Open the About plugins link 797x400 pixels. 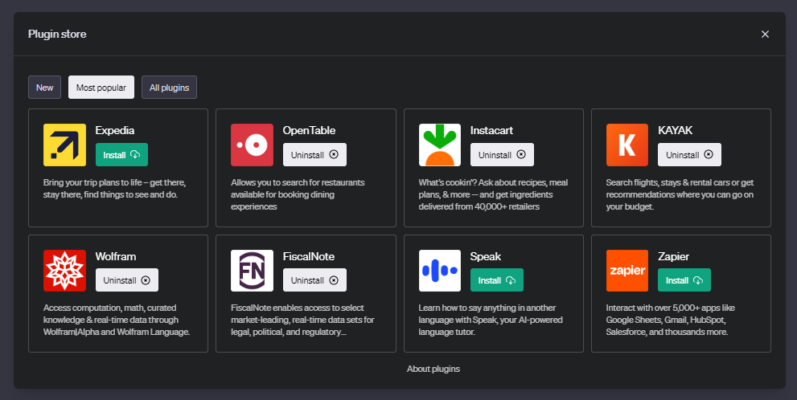click(x=433, y=369)
